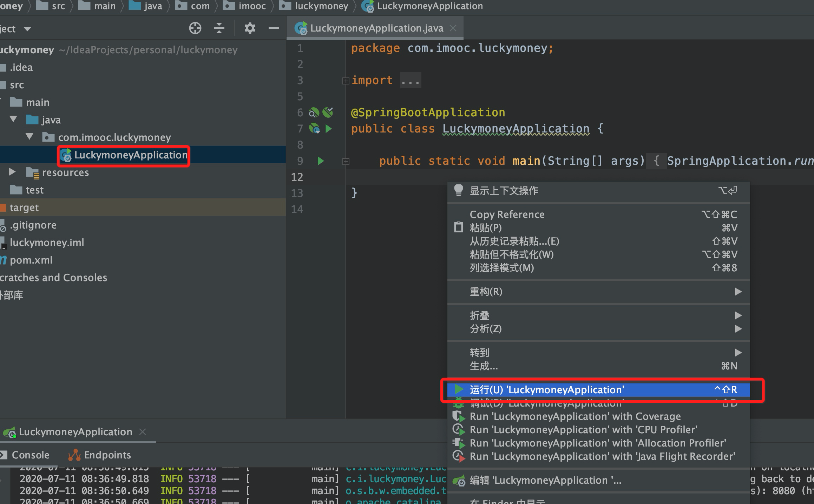Select LuckymoneyApplication in project tree
This screenshot has height=504, width=814.
pos(131,155)
